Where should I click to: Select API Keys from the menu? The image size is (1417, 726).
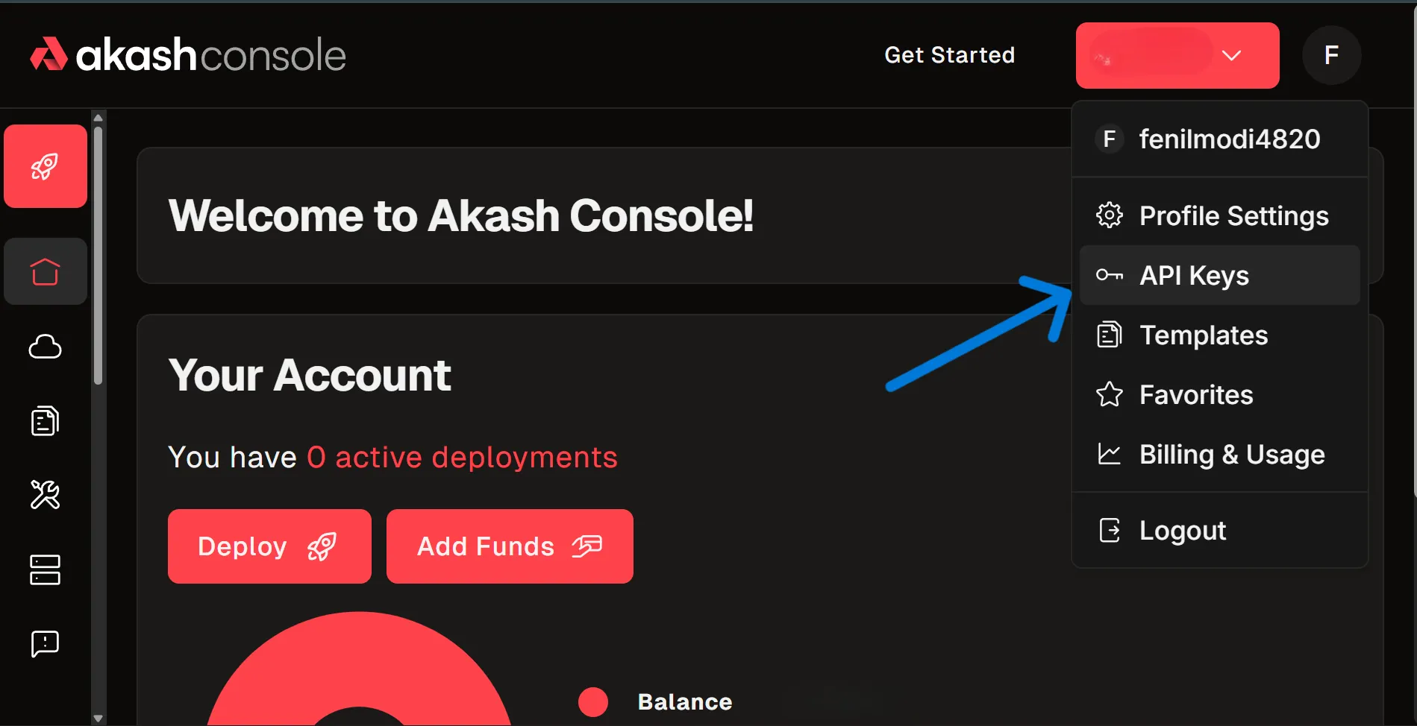(x=1194, y=275)
